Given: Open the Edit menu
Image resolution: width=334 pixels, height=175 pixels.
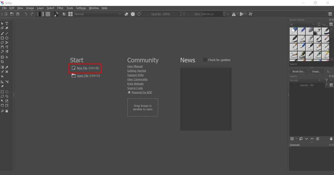Looking at the screenshot, I should coord(12,8).
